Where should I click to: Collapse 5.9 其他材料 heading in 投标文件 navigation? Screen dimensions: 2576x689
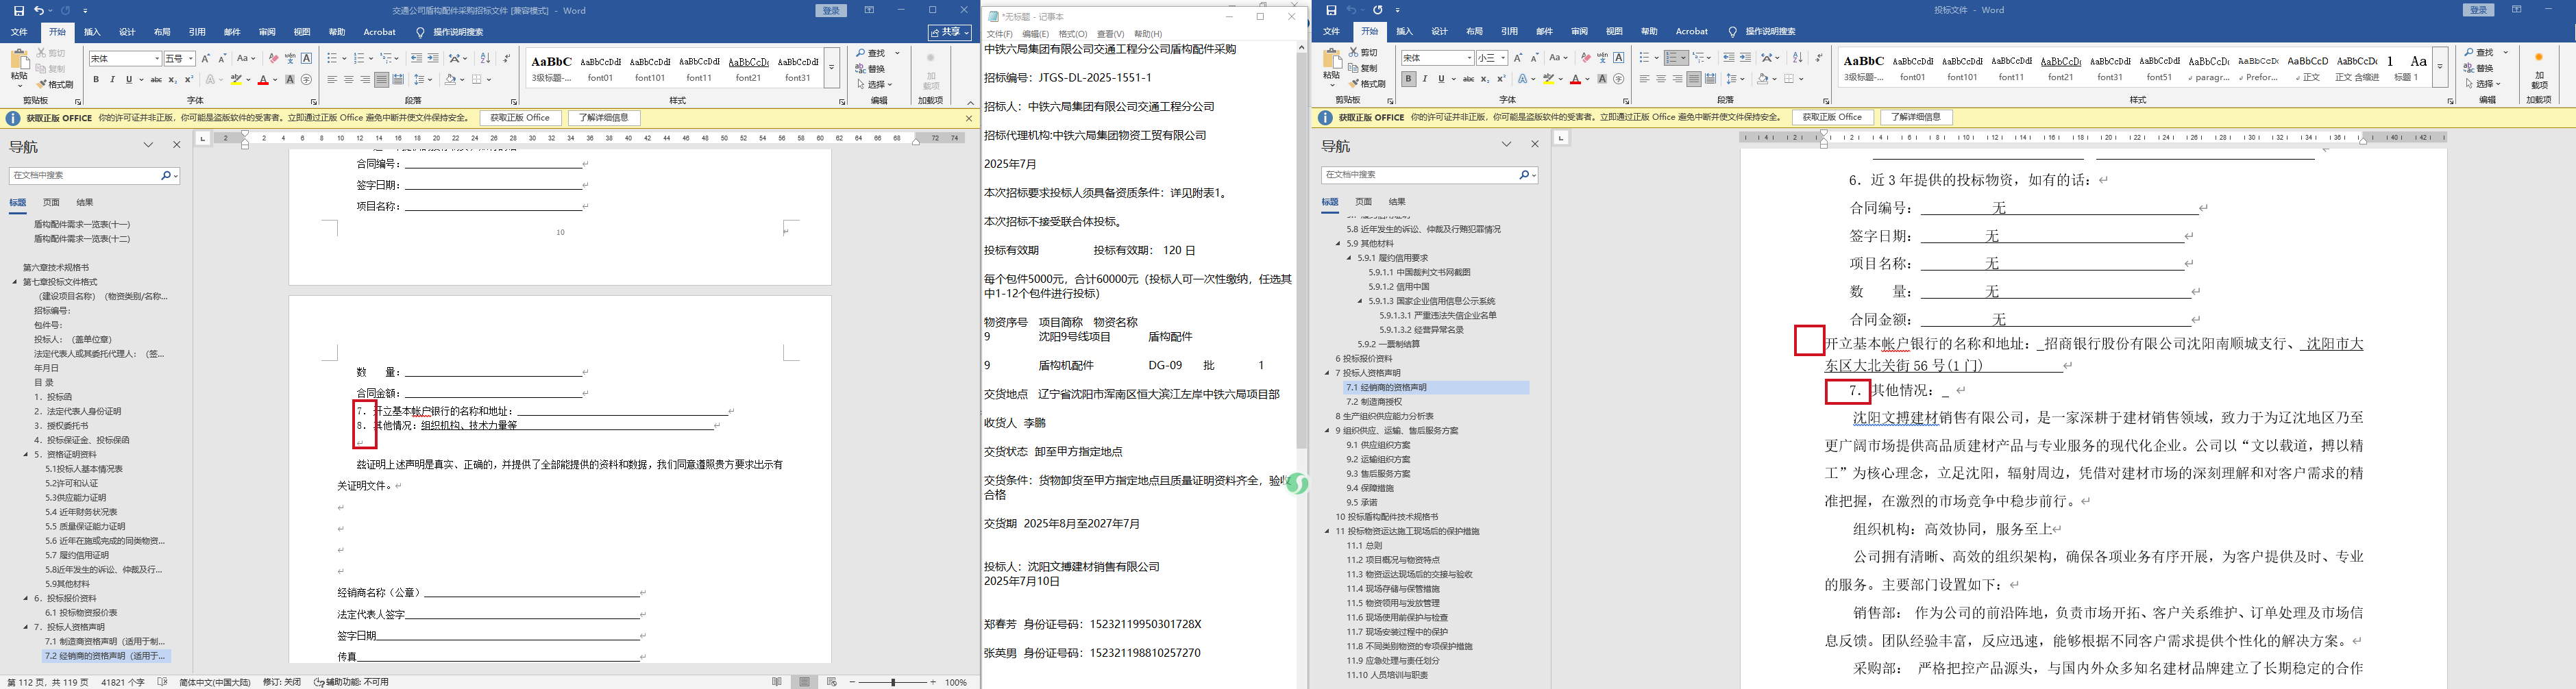pyautogui.click(x=1338, y=244)
